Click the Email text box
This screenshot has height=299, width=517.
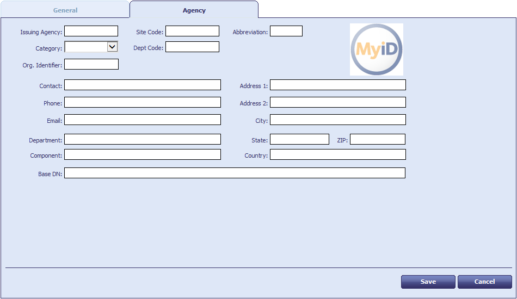(x=143, y=120)
